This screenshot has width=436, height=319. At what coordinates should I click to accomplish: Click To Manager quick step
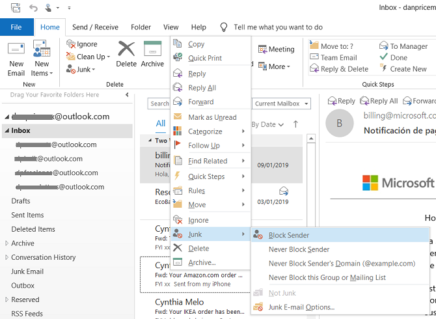coord(403,46)
